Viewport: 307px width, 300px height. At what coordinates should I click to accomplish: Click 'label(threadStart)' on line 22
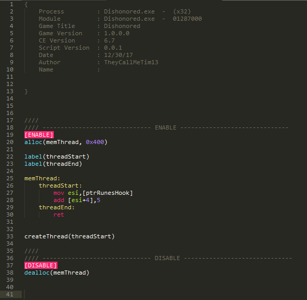(57, 156)
